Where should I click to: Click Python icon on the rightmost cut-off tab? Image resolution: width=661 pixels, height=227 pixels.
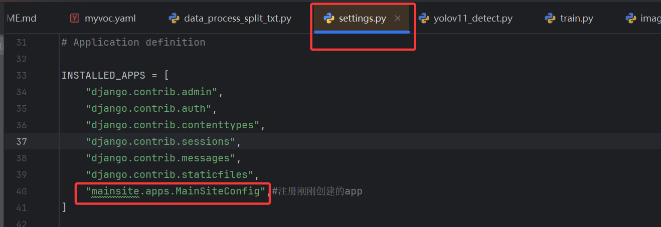tap(631, 19)
